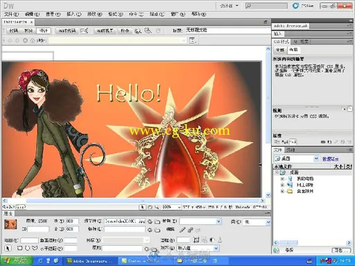Click the preview in browser globe icon
Image resolution: width=355 pixels, height=266 pixels.
(138, 30)
